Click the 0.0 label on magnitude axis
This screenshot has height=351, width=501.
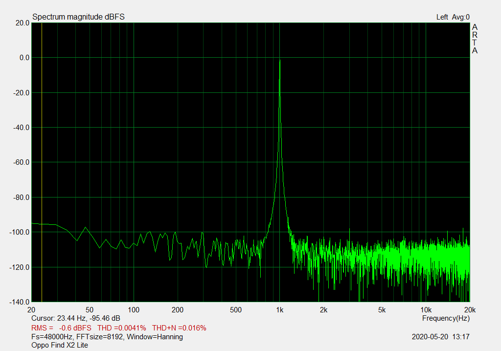point(22,58)
